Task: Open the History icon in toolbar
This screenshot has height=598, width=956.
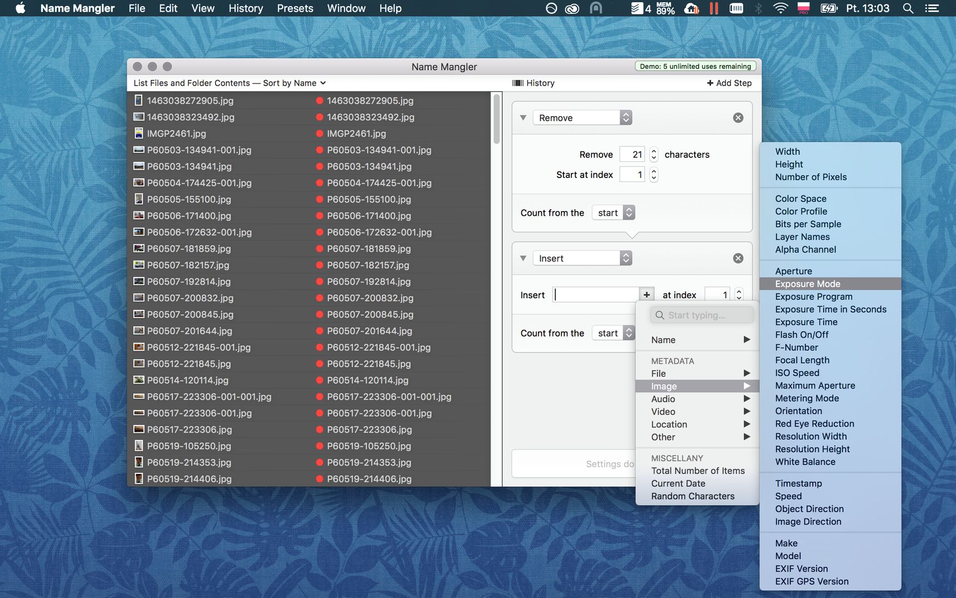Action: pyautogui.click(x=518, y=83)
